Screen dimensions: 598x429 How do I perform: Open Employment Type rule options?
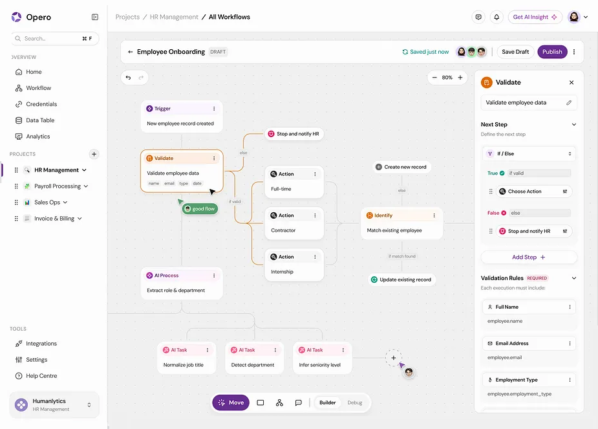point(570,380)
